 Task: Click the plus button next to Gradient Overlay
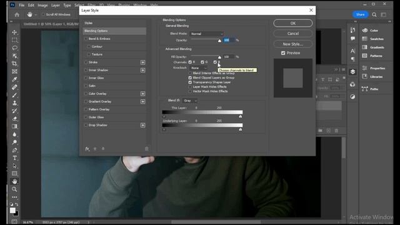pos(143,102)
